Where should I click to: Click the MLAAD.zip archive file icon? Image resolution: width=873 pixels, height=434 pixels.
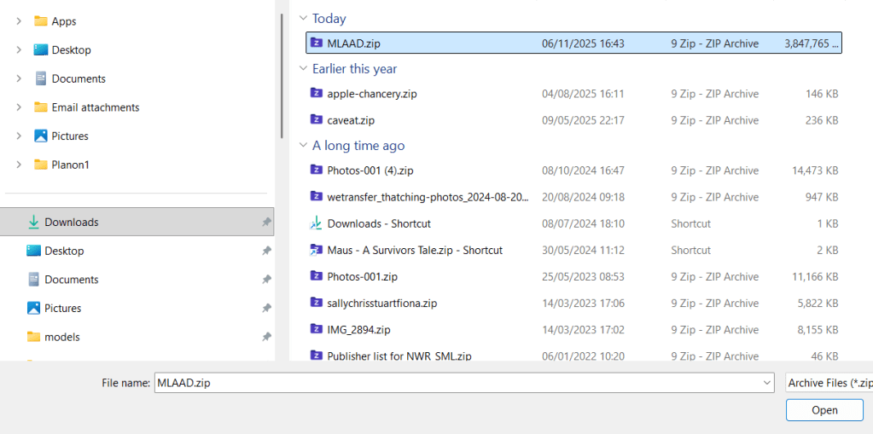[317, 43]
